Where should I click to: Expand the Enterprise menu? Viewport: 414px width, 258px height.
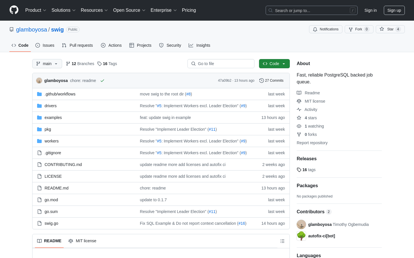164,10
